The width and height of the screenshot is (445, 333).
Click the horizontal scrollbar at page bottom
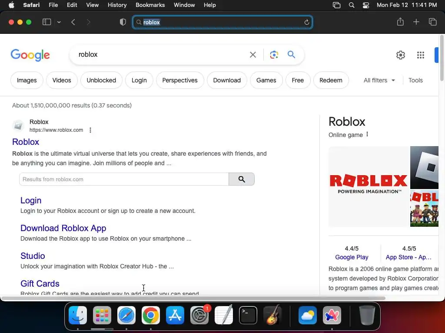pyautogui.click(x=193, y=298)
